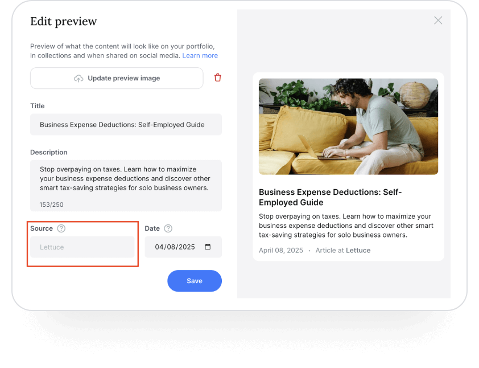Focus the Source field showing Lettuce
This screenshot has height=368, width=479.
82,247
